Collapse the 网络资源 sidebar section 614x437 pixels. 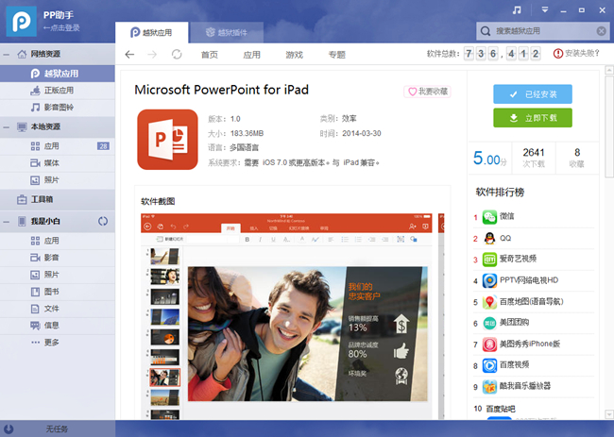9,55
